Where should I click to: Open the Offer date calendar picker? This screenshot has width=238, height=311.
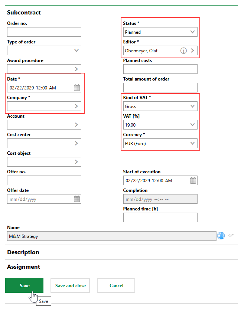point(77,199)
